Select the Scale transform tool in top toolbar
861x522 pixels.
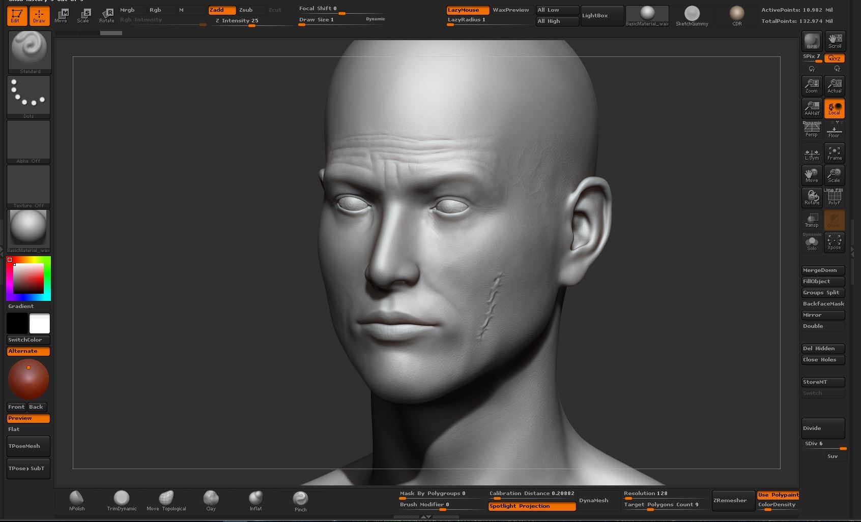[x=83, y=16]
